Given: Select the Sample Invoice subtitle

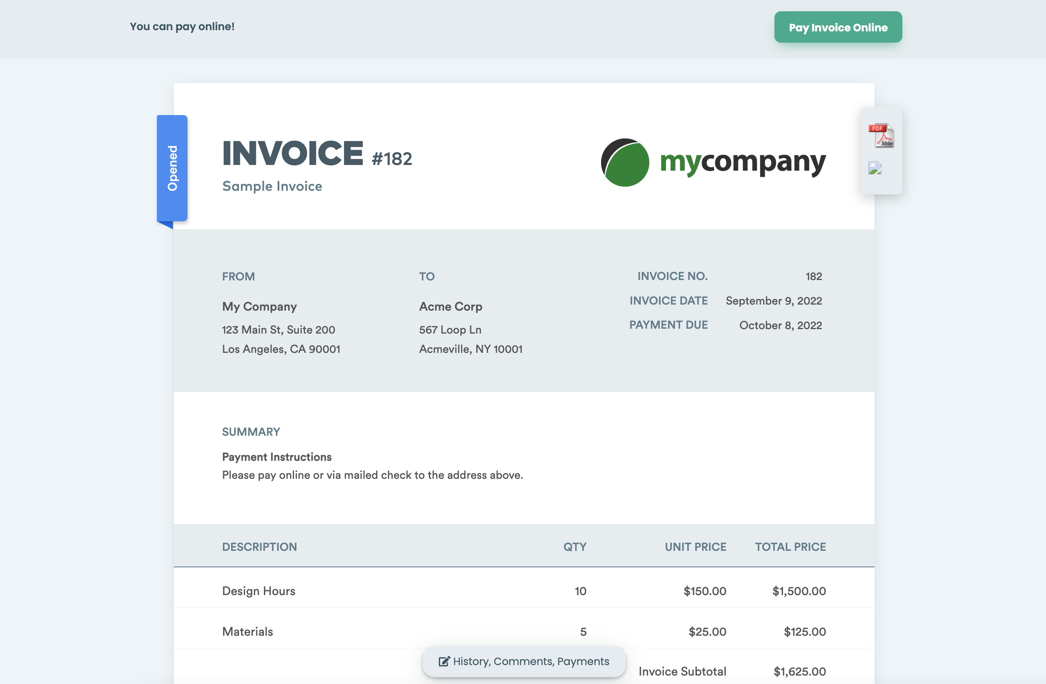Looking at the screenshot, I should (x=272, y=186).
